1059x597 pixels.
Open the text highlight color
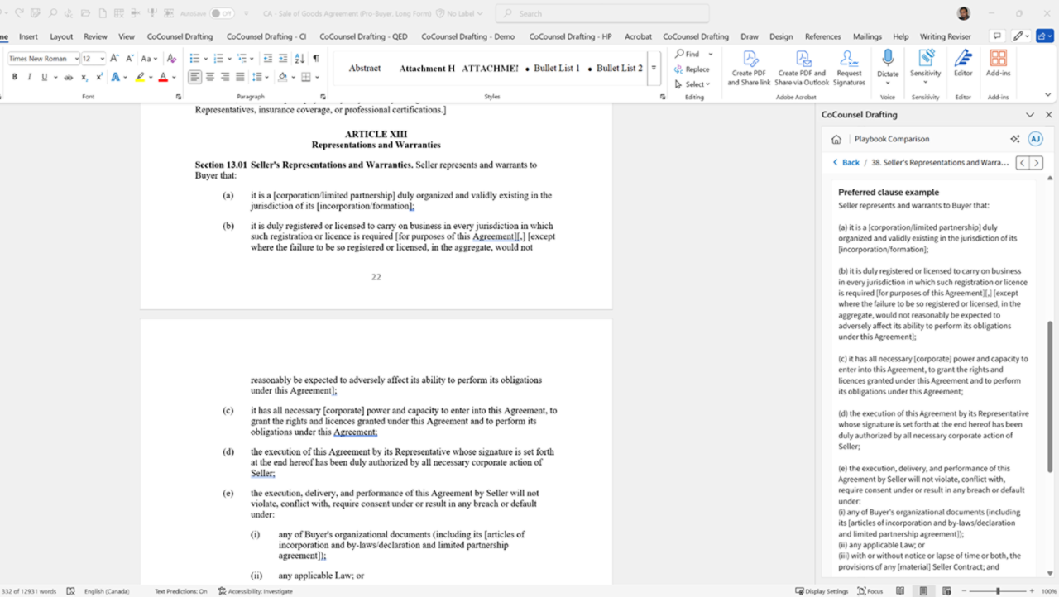coord(139,77)
